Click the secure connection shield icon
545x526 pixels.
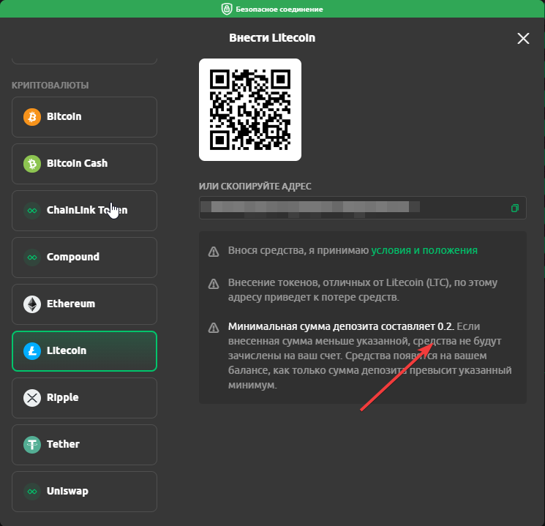point(227,10)
